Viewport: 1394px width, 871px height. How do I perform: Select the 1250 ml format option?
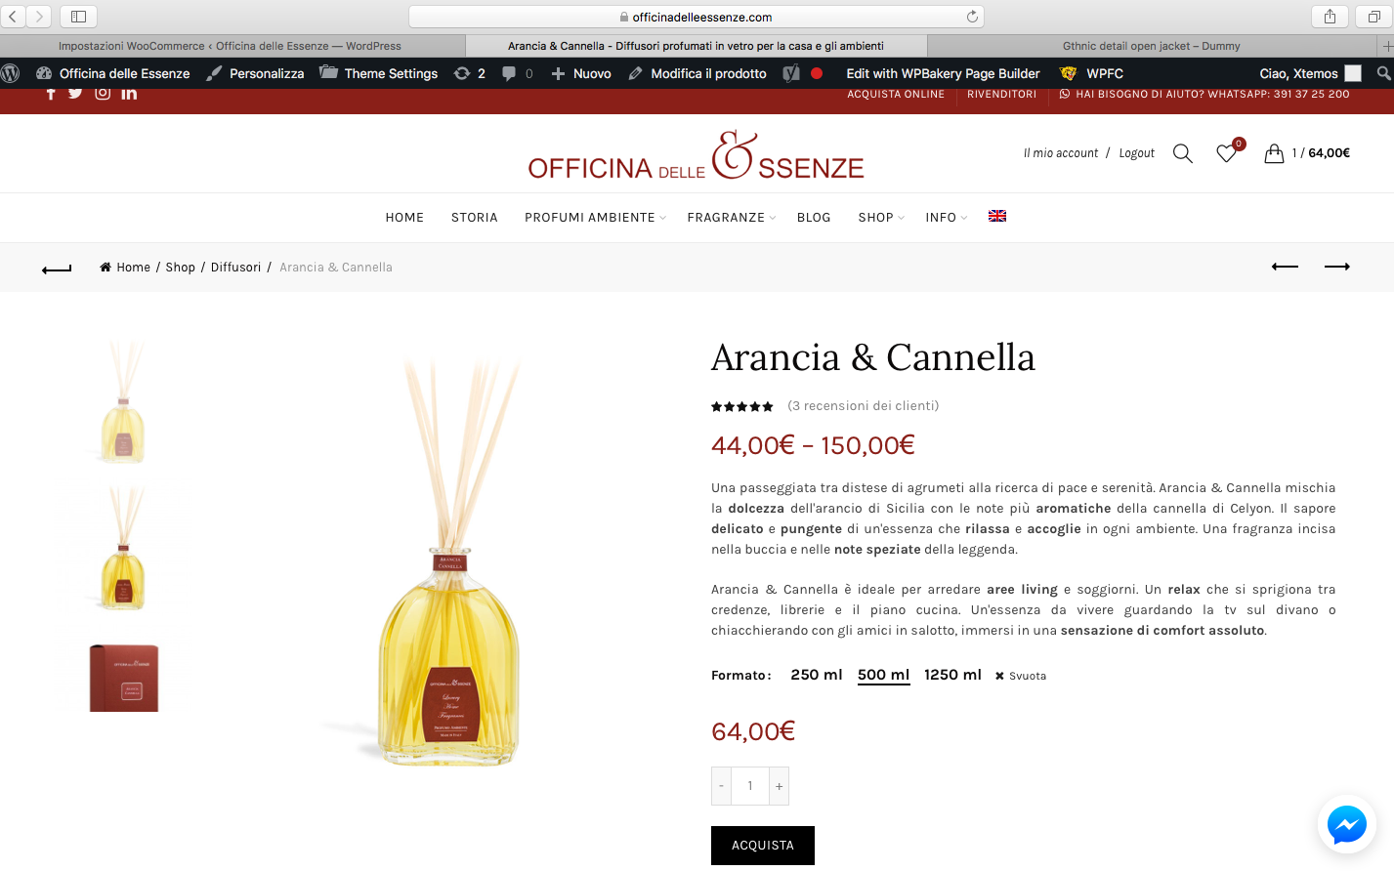click(952, 675)
